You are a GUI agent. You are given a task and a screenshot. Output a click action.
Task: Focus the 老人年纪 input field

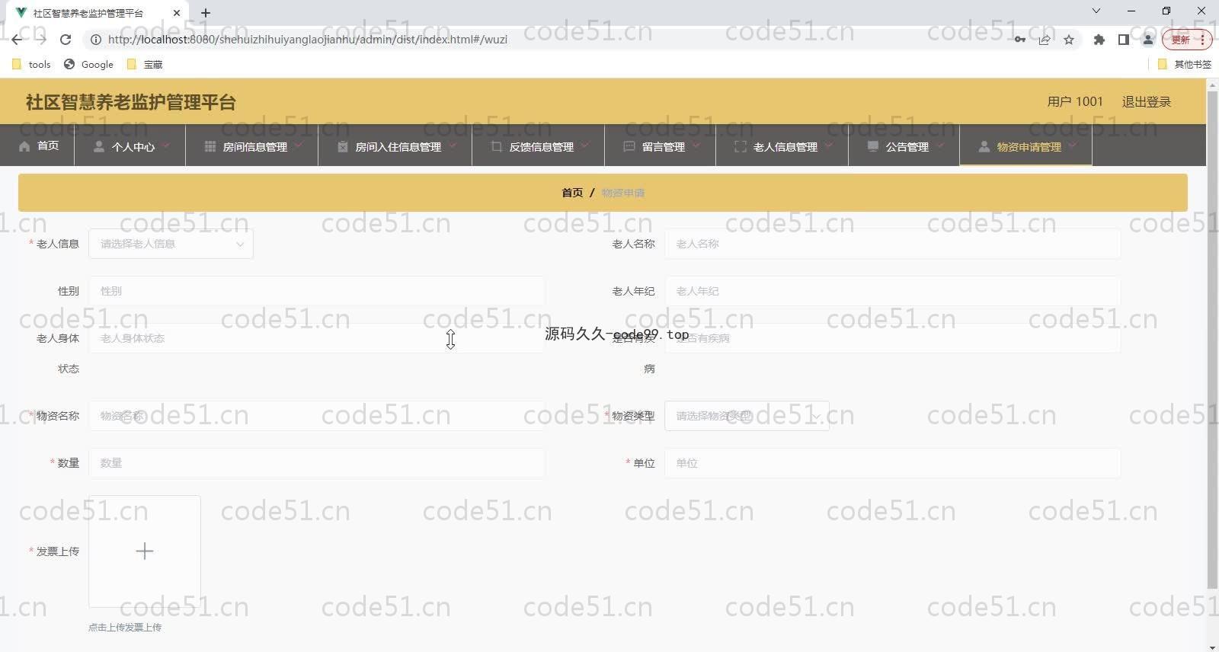(892, 291)
